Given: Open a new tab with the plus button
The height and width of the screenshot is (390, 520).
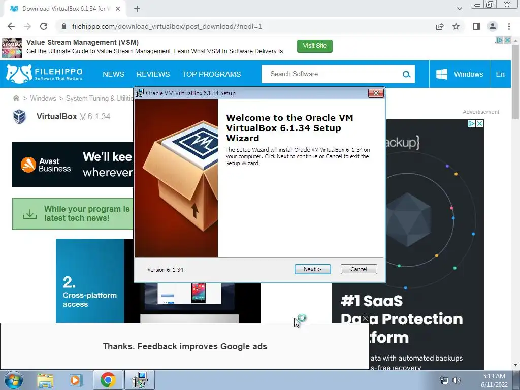Looking at the screenshot, I should 137,9.
